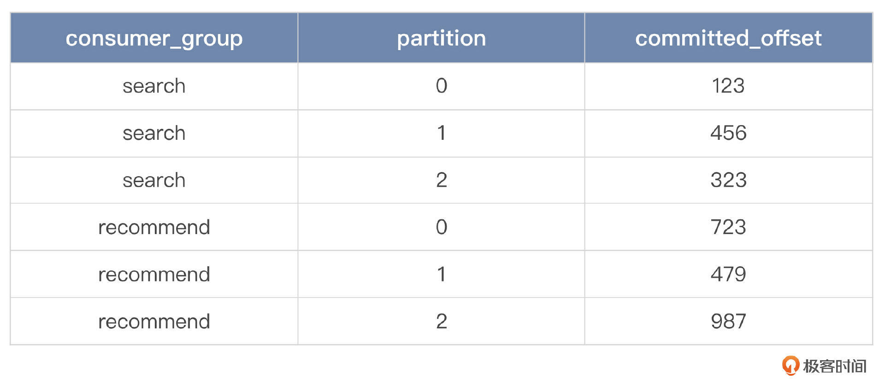Select the recommend cell in offset 479 row
This screenshot has width=885, height=390.
154,275
